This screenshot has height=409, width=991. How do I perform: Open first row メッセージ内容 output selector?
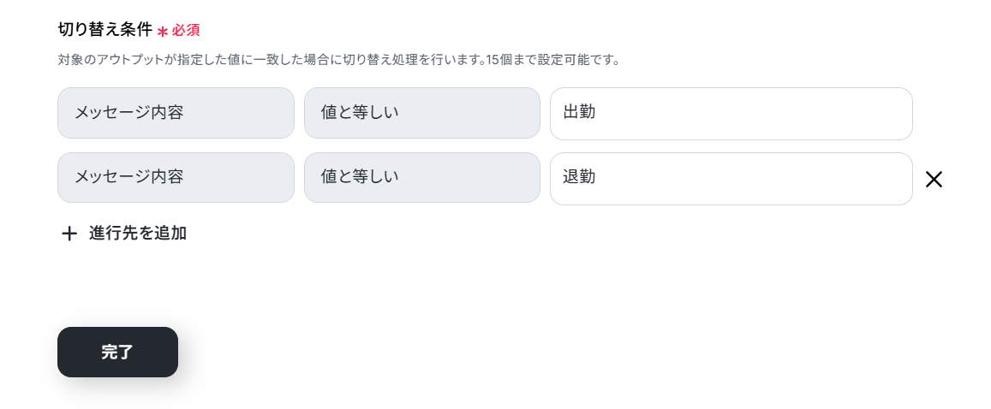pyautogui.click(x=176, y=113)
